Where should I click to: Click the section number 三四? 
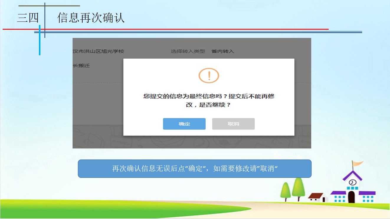[28, 18]
